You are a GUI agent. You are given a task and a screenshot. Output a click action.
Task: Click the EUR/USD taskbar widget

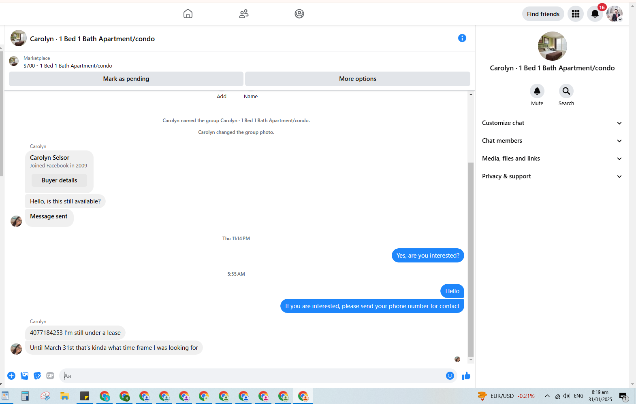coord(506,396)
